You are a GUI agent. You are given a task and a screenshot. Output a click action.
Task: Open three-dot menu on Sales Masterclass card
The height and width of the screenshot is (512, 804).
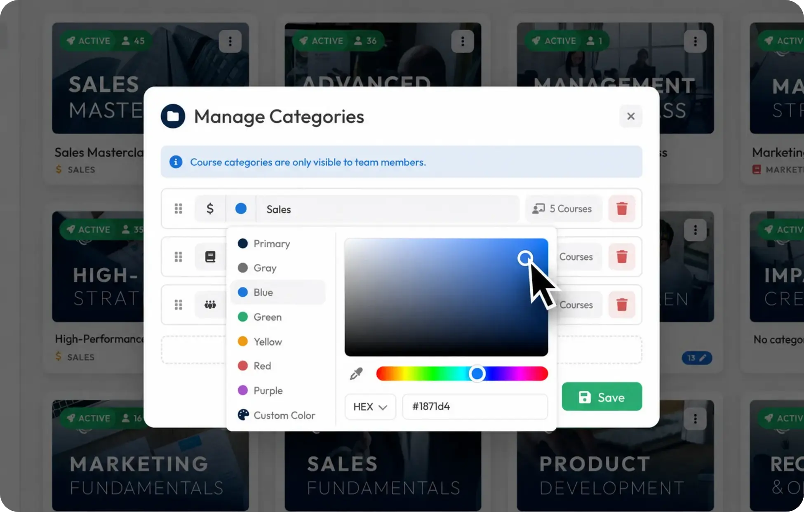point(230,41)
